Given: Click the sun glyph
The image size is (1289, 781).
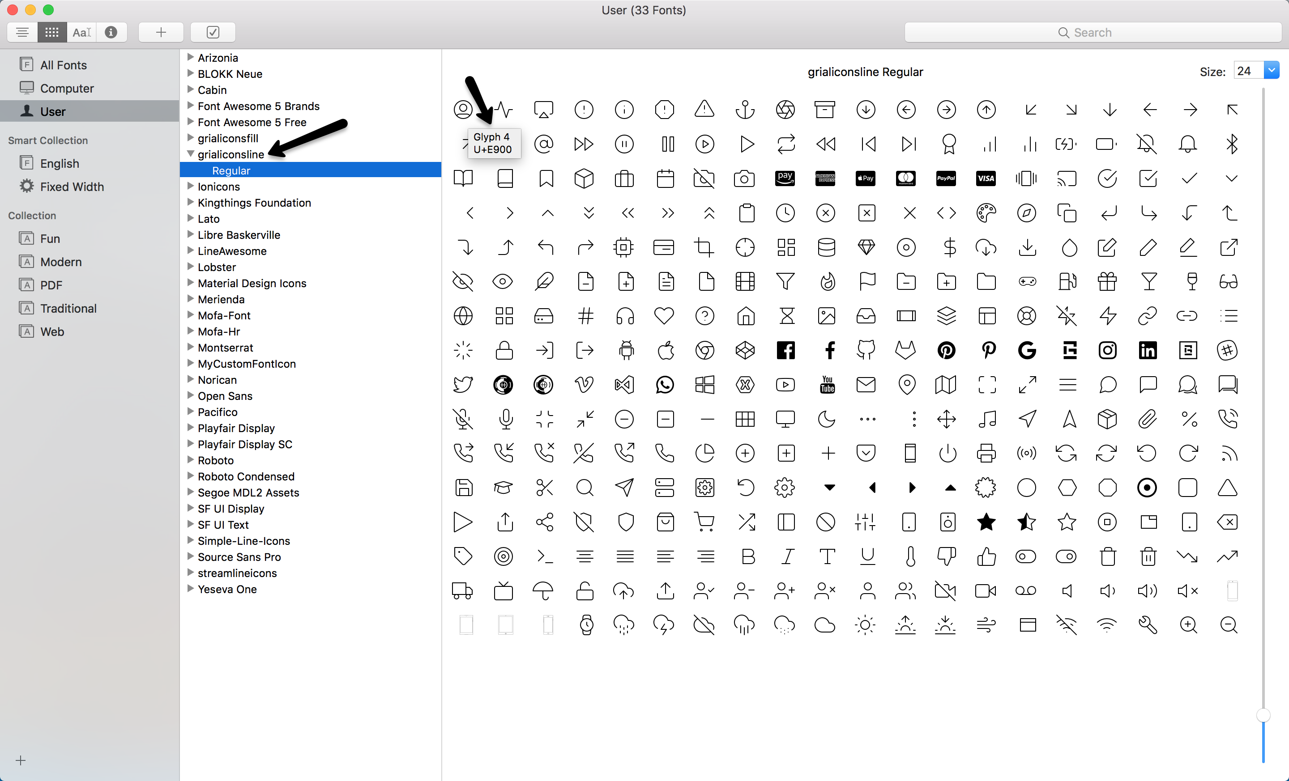Looking at the screenshot, I should tap(865, 625).
